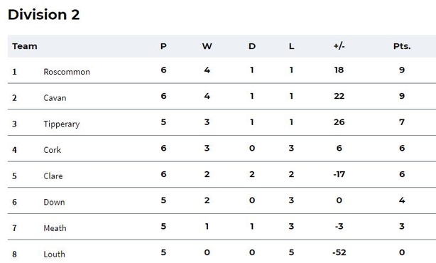Click the Division 2 heading
436x263 pixels.
pos(43,14)
